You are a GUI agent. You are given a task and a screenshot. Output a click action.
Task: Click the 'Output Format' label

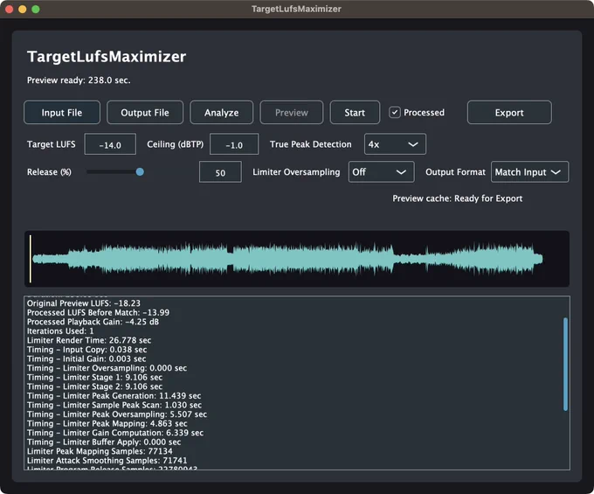point(455,172)
